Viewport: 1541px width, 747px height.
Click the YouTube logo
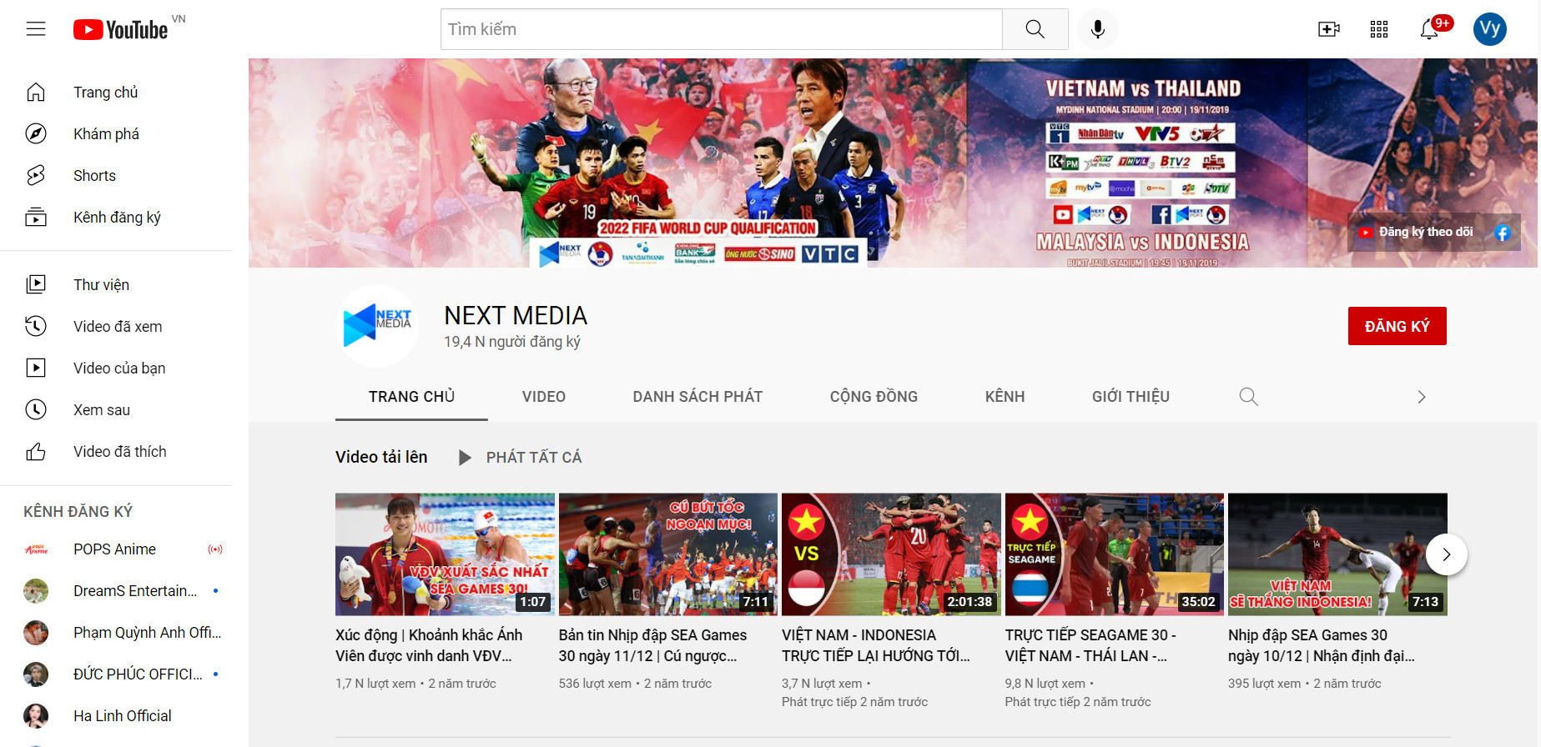click(x=121, y=30)
